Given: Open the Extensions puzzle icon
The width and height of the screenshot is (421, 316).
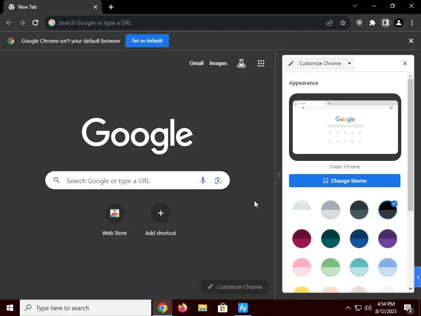Looking at the screenshot, I should [x=372, y=23].
